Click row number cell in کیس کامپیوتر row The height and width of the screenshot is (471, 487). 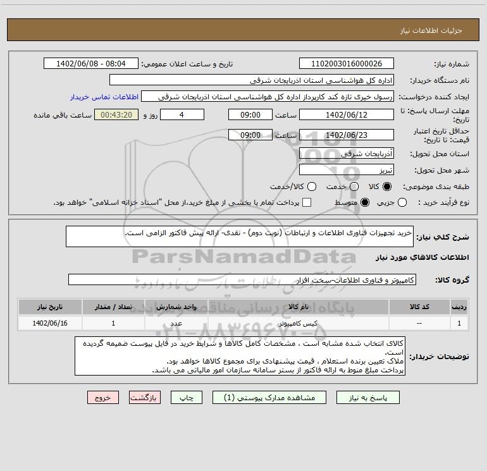pos(459,323)
